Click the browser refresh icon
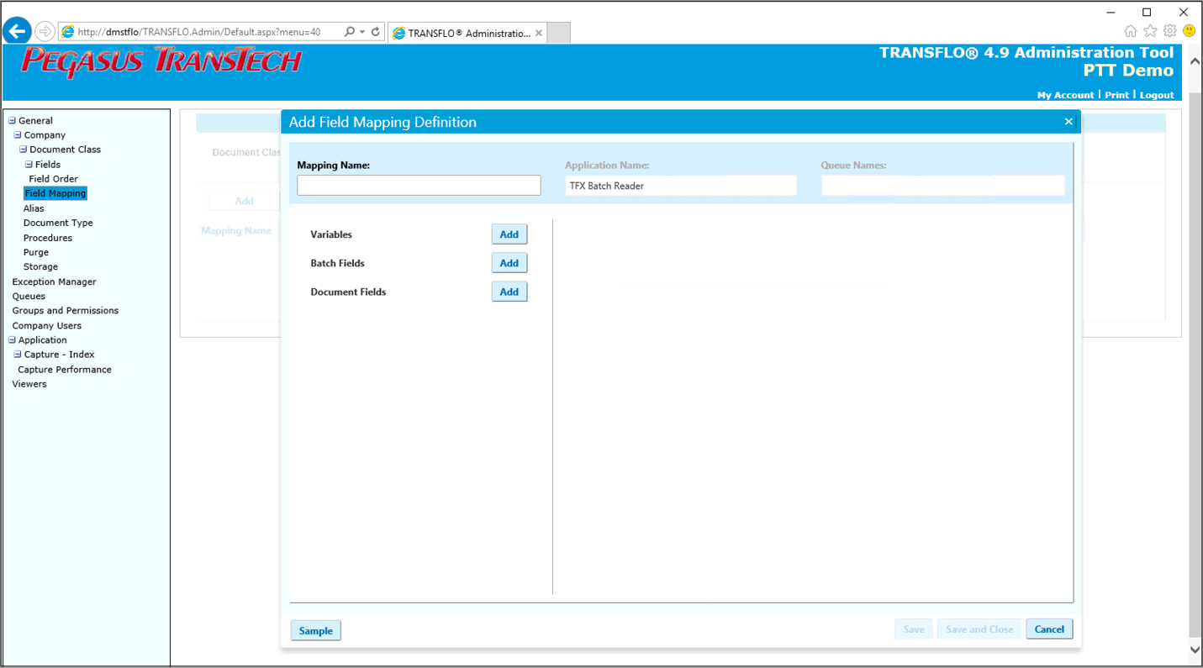Image resolution: width=1203 pixels, height=668 pixels. [x=376, y=32]
